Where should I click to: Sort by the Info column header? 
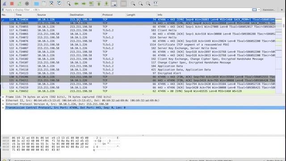point(216,15)
